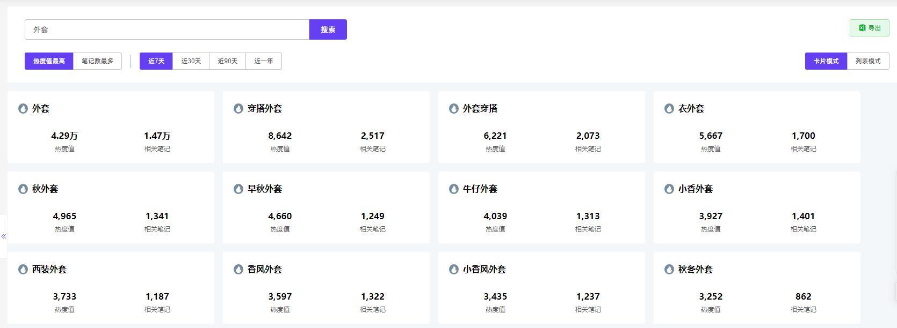This screenshot has width=897, height=328.
Task: Select the 近一年 time range
Action: click(264, 61)
